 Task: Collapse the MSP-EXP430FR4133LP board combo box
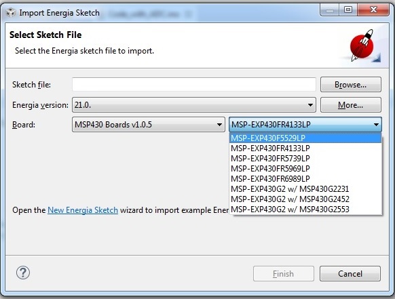pos(305,125)
